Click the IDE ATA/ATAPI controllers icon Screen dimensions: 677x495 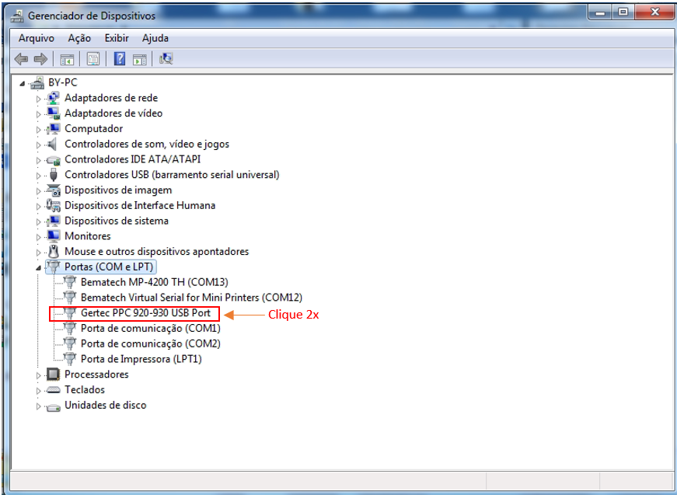(x=53, y=160)
